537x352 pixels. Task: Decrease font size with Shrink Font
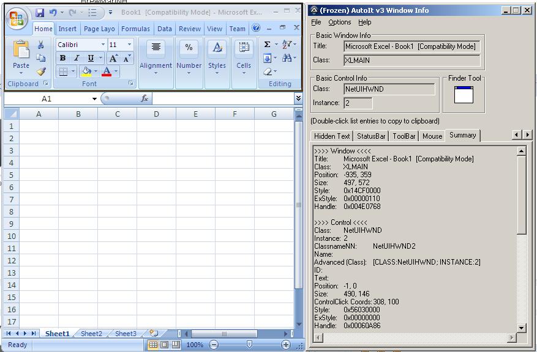click(x=127, y=59)
